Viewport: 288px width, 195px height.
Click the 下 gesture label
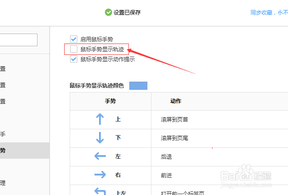(x=118, y=138)
